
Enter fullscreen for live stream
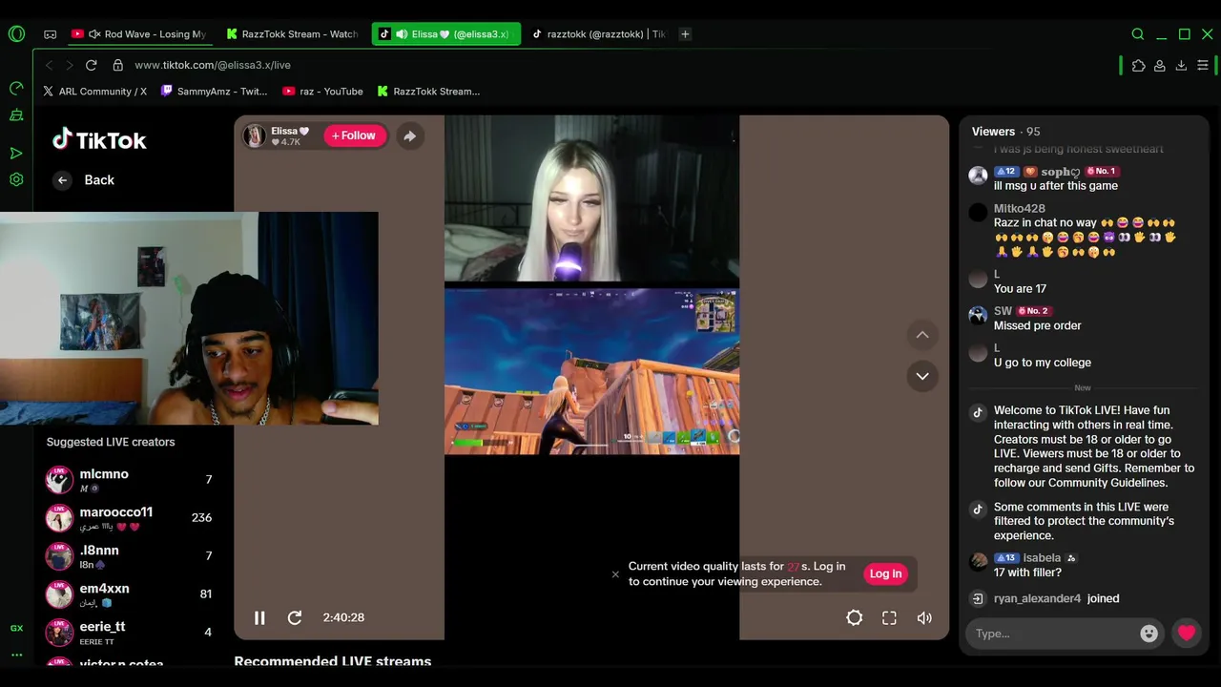[889, 617]
